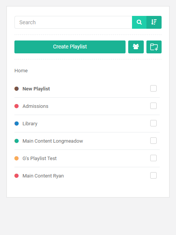Image resolution: width=176 pixels, height=235 pixels.
Task: Click the blue dot beside Library
Action: click(x=17, y=123)
